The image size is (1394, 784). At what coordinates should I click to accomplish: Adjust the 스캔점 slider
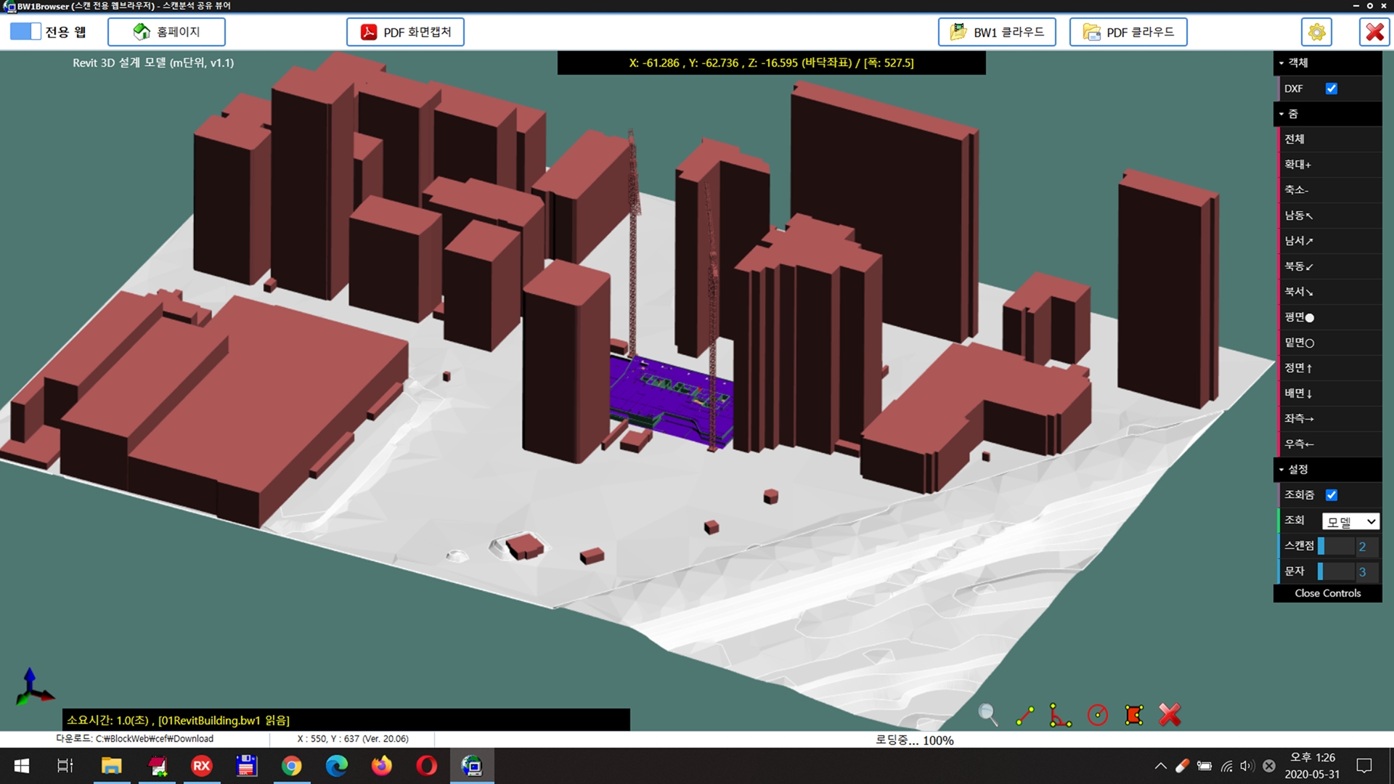pos(1336,546)
